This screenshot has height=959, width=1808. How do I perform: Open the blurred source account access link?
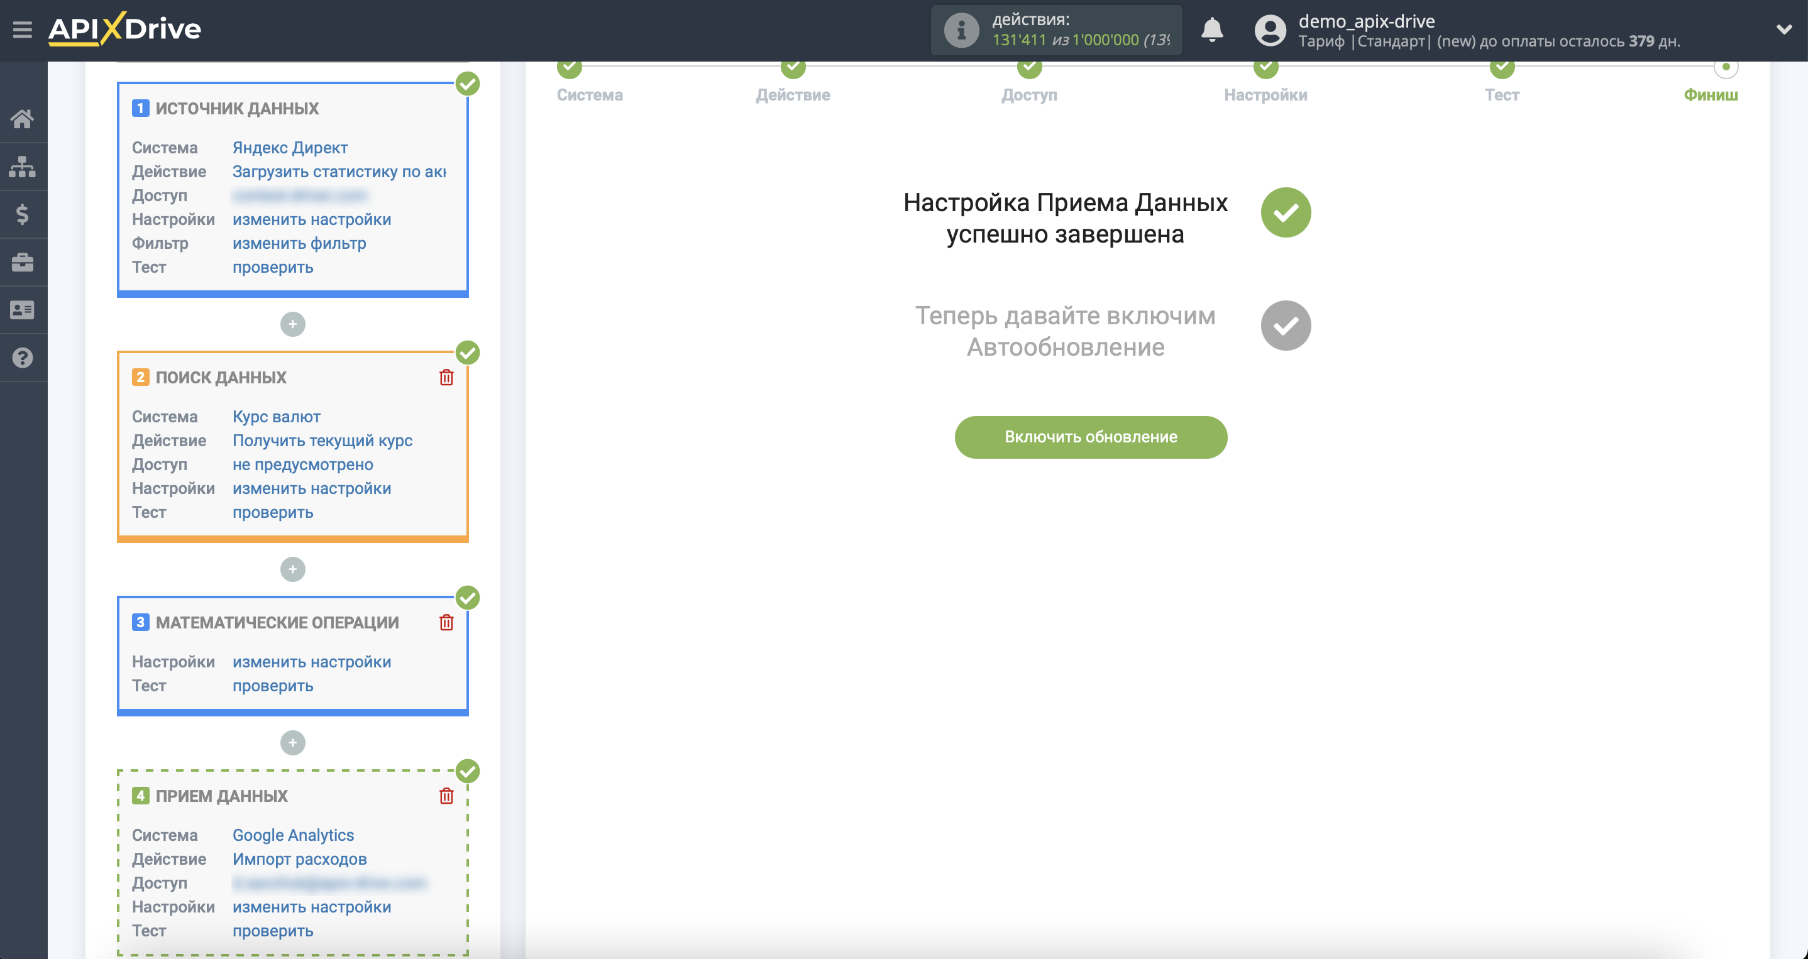[300, 195]
